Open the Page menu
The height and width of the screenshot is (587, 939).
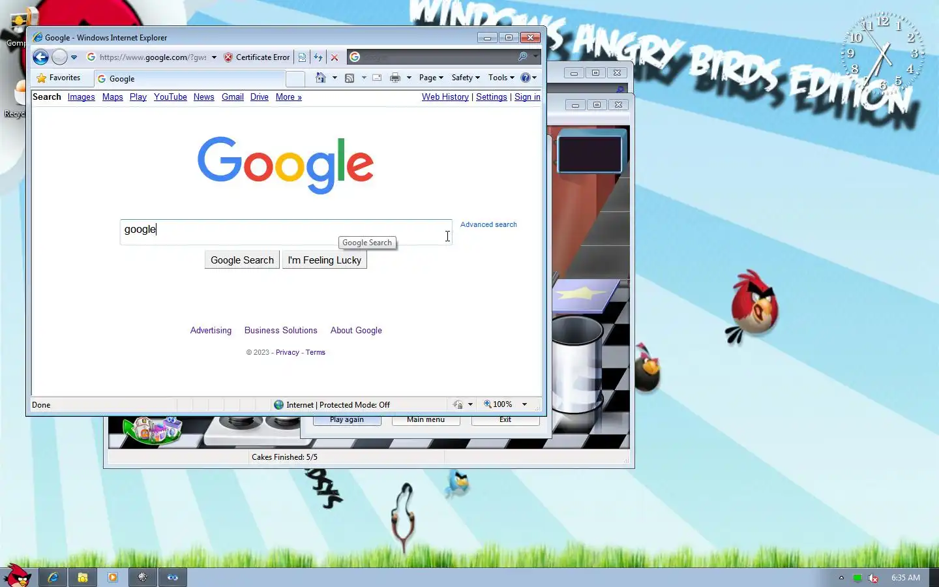click(x=431, y=78)
